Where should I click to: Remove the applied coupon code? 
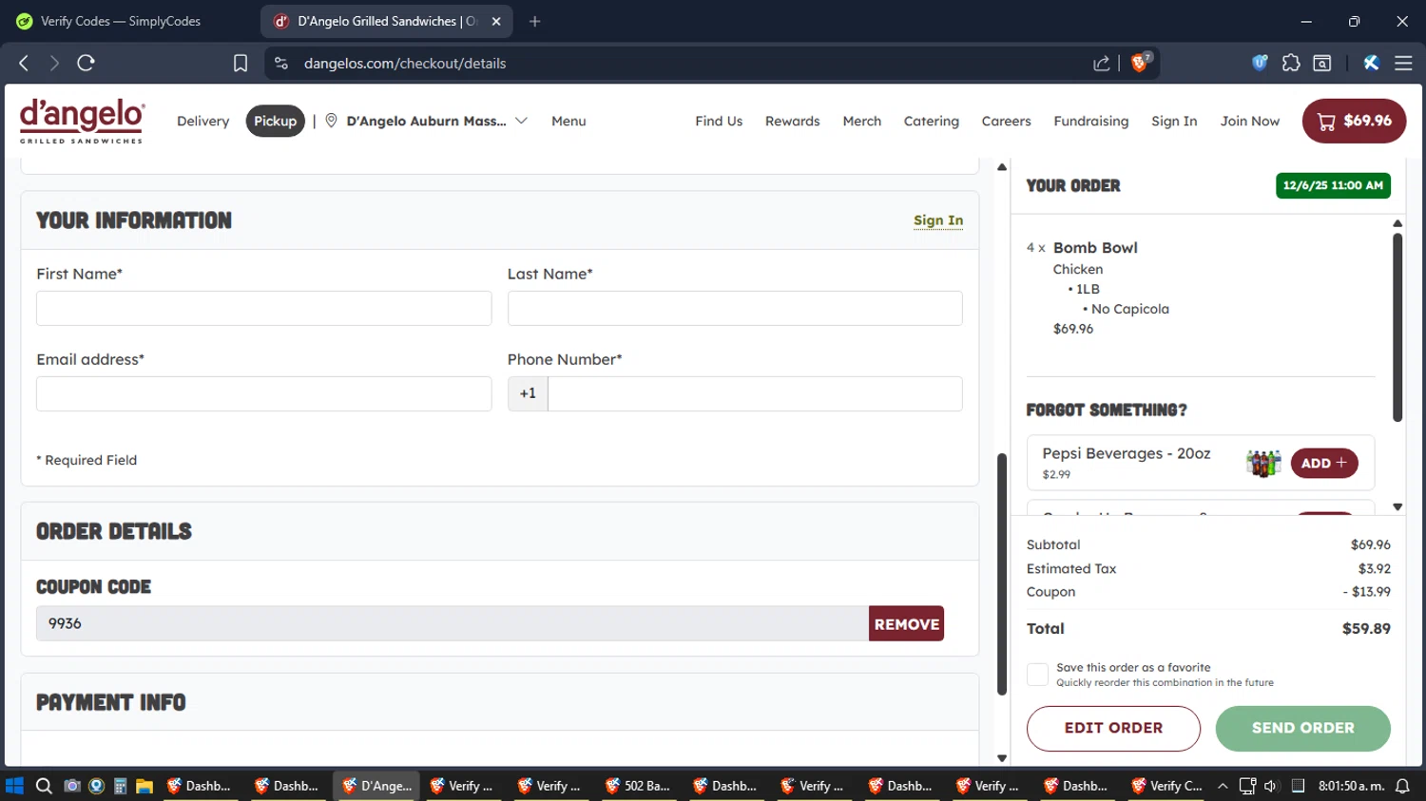pos(906,623)
